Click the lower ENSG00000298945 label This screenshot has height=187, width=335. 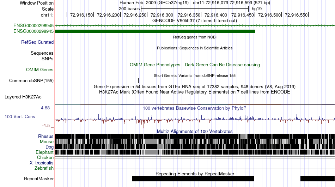33,31
